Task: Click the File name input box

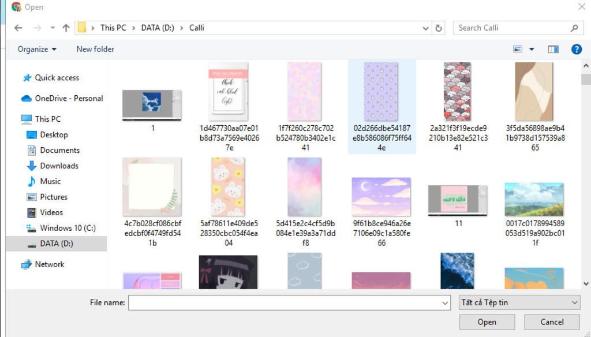Action: [285, 303]
